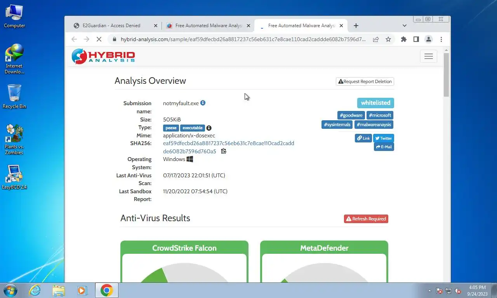Stop page loading with X button
The image size is (497, 298).
click(99, 39)
